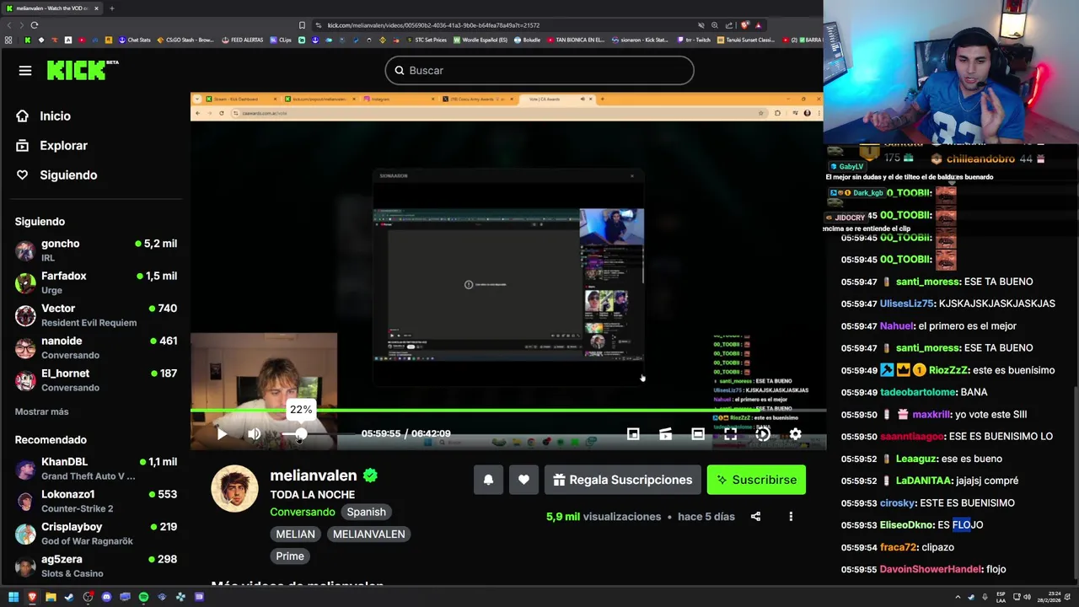Enable picture-in-picture mode
The image size is (1079, 607).
coord(633,434)
